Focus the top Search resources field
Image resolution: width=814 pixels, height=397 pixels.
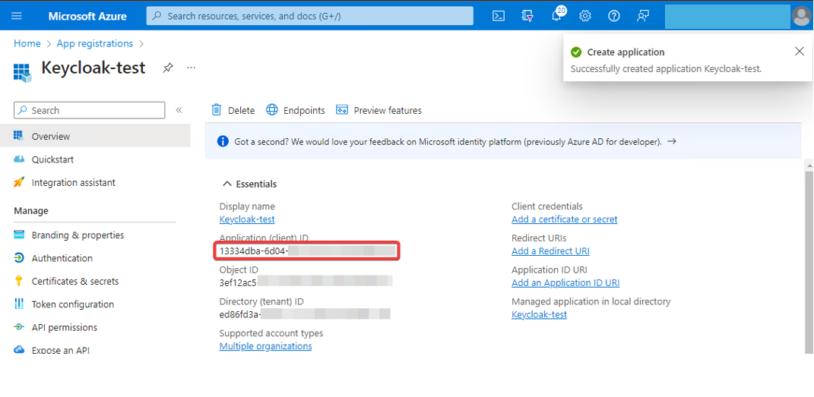pyautogui.click(x=310, y=16)
